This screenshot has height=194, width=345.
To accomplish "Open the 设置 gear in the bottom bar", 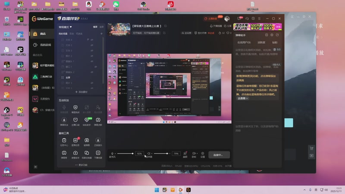I will [203, 154].
